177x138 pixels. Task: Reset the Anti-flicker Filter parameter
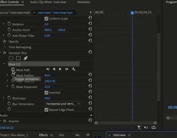click(x=90, y=35)
